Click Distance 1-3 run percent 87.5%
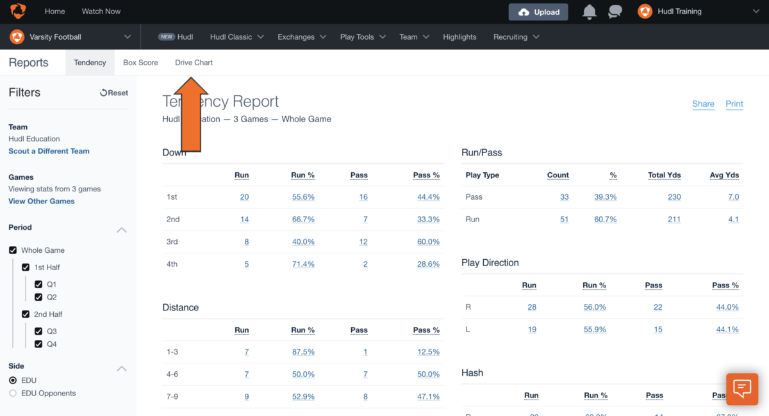This screenshot has height=416, width=769. (x=303, y=352)
